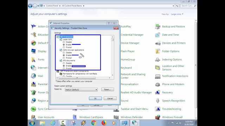Select Disable under XAML browser applications
This screenshot has height=126, width=225.
pos(64,53)
